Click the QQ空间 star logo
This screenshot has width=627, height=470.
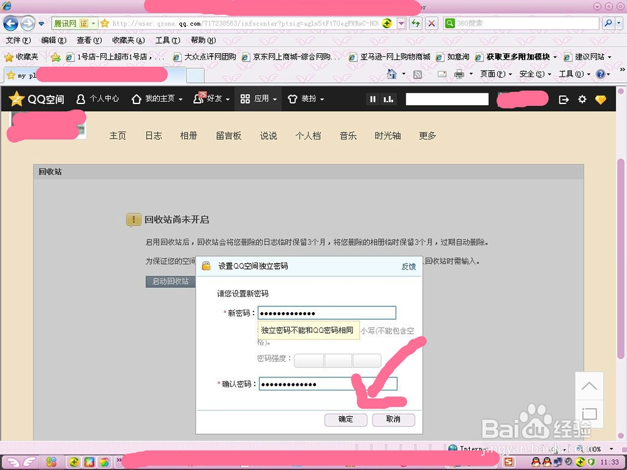(17, 98)
